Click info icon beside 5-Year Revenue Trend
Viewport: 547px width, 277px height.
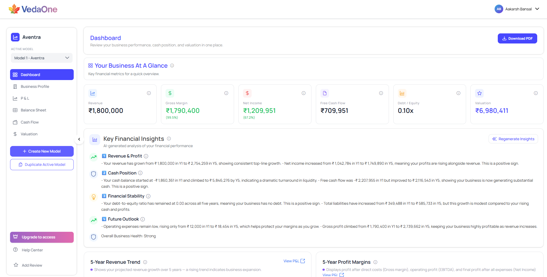click(145, 262)
